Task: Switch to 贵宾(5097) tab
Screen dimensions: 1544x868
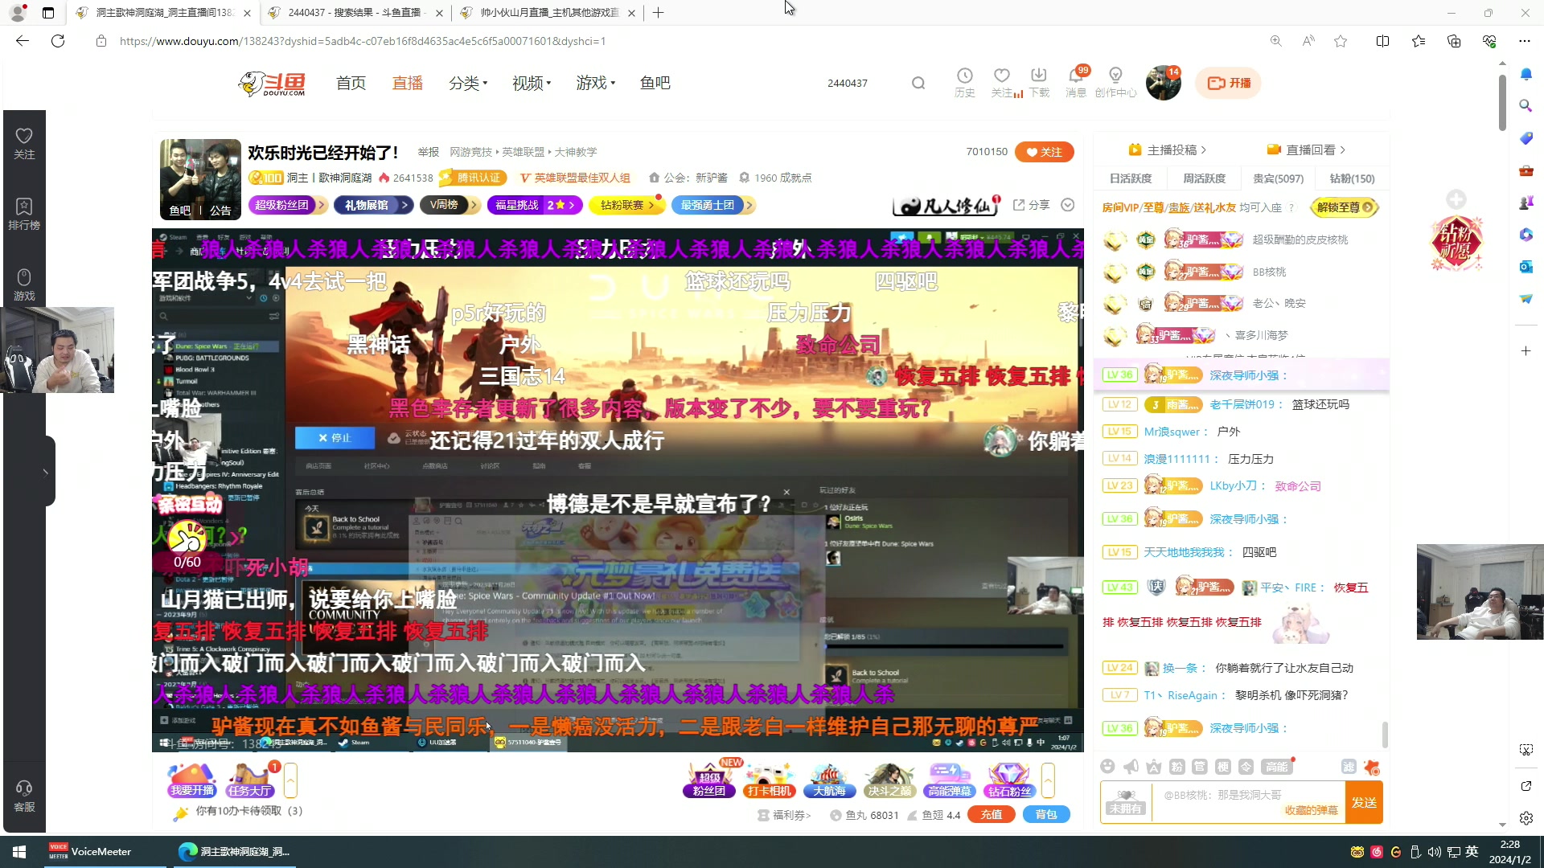Action: 1278,178
